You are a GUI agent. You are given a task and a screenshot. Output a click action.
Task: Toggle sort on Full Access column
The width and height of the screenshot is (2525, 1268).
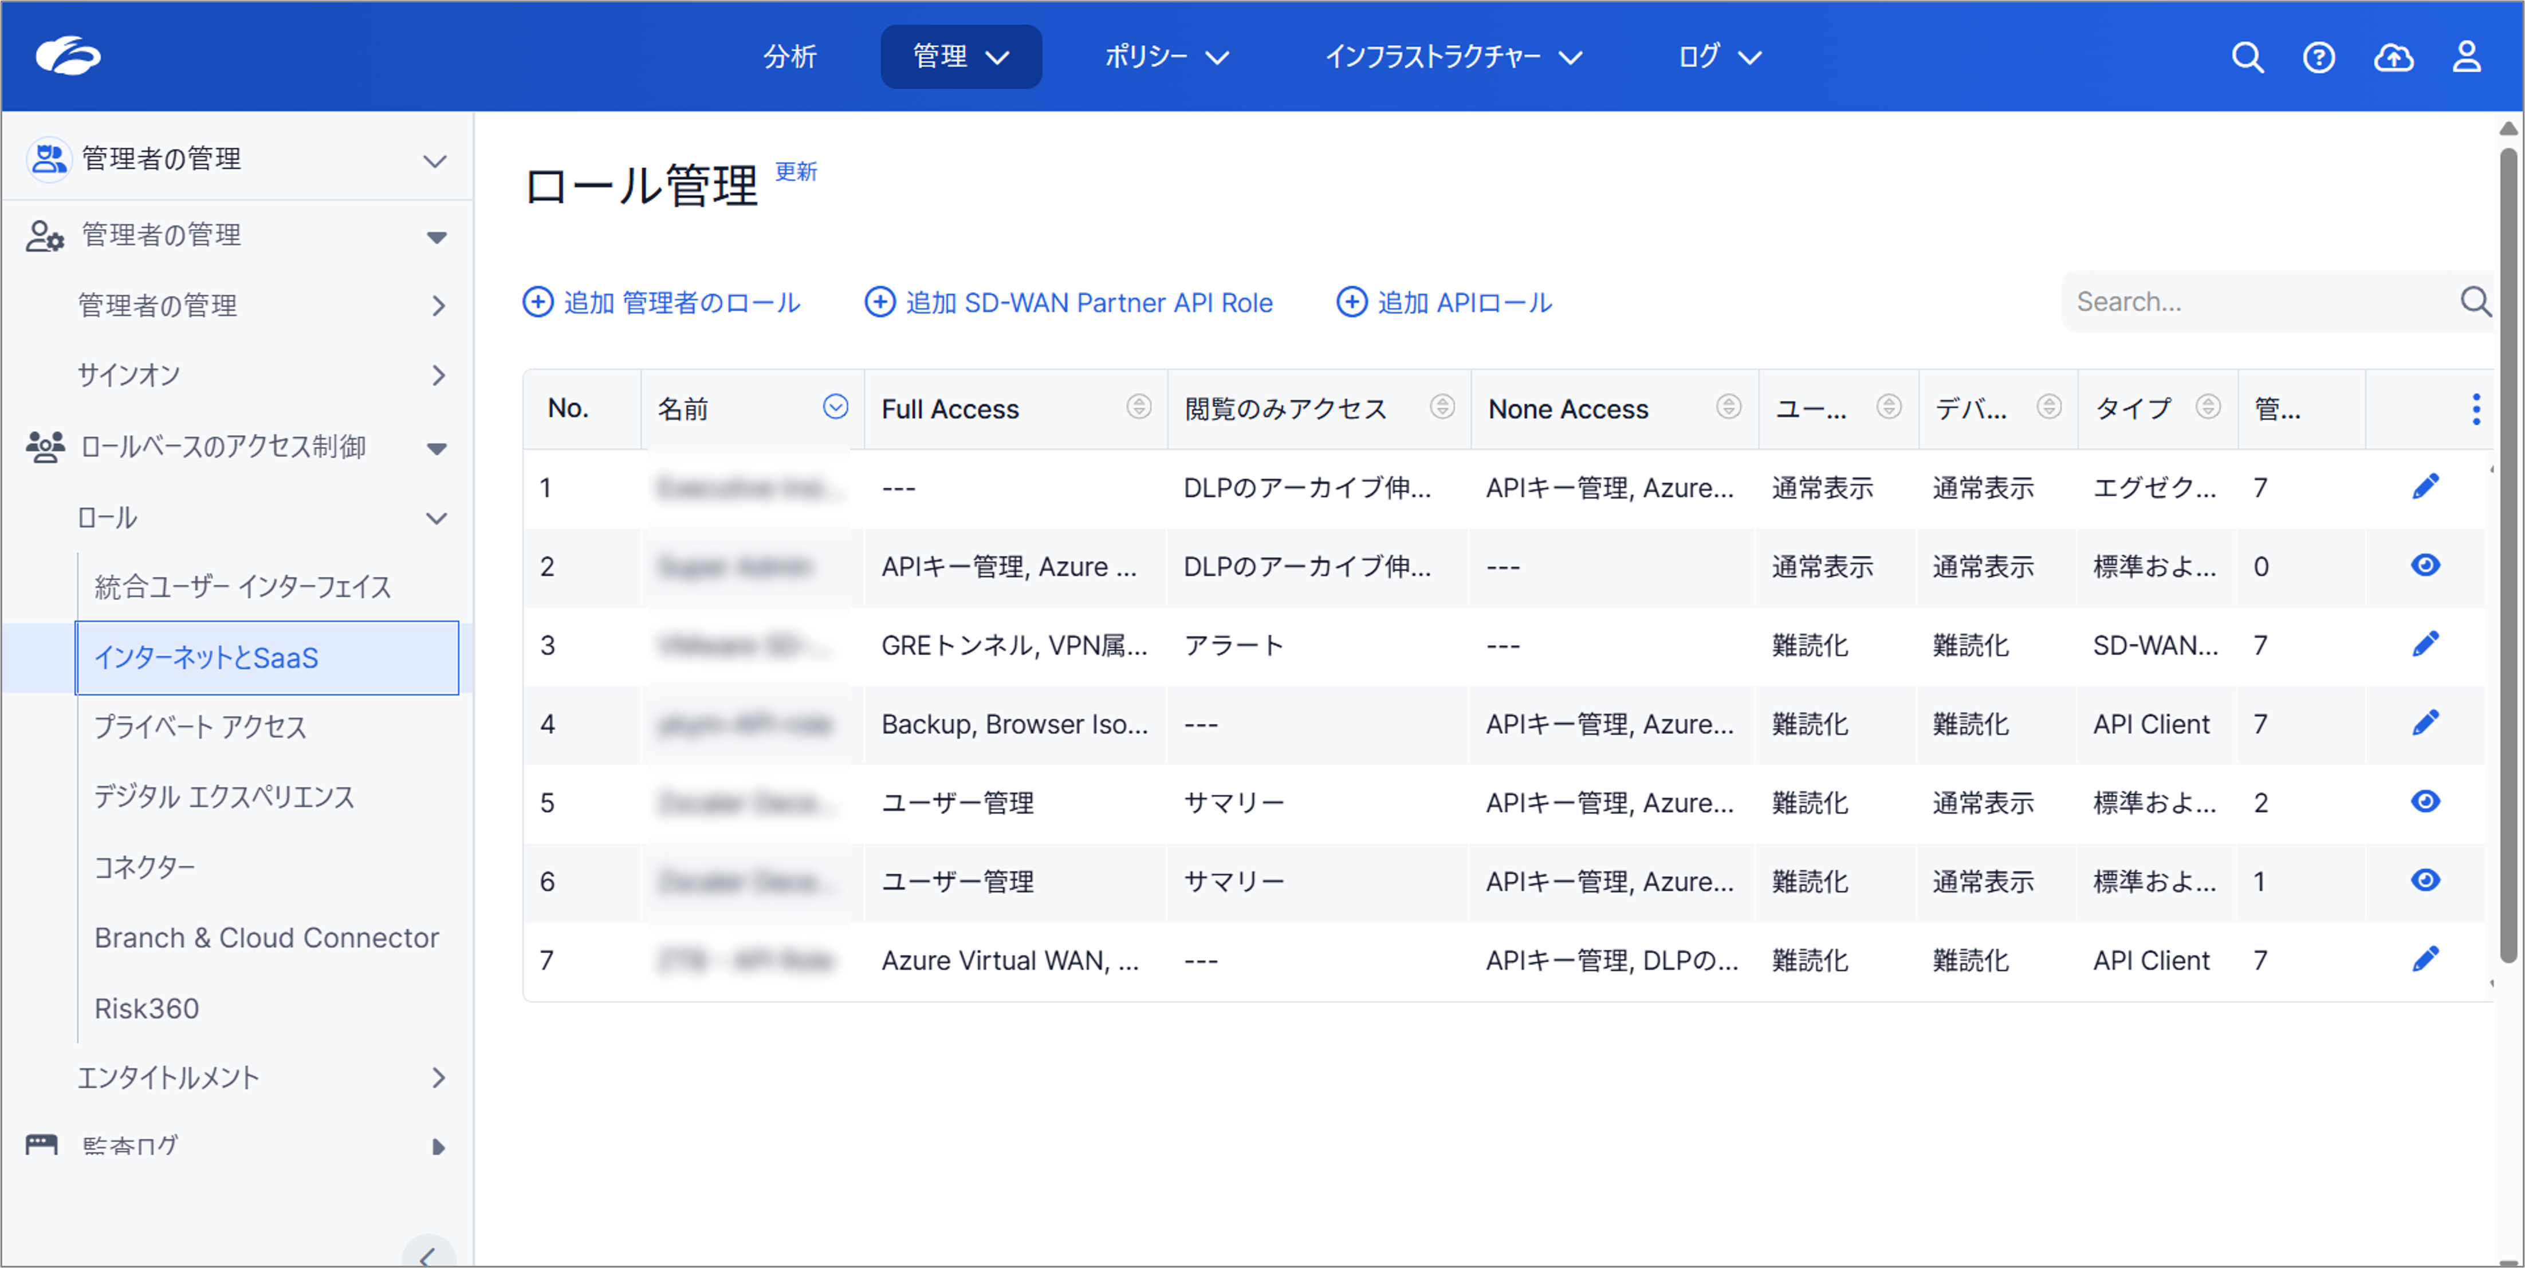[1138, 406]
